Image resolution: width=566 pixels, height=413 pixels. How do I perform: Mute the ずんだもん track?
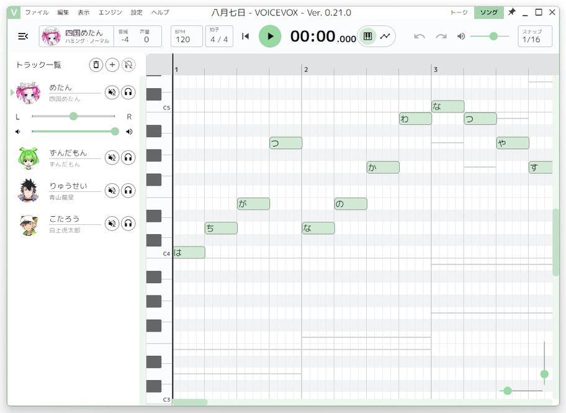coord(112,158)
